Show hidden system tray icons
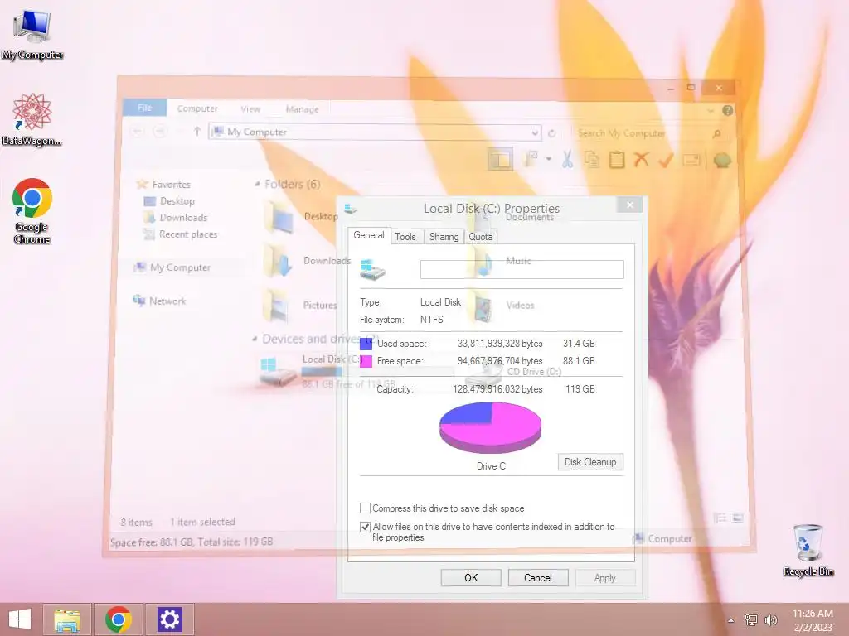849x636 pixels. click(731, 620)
